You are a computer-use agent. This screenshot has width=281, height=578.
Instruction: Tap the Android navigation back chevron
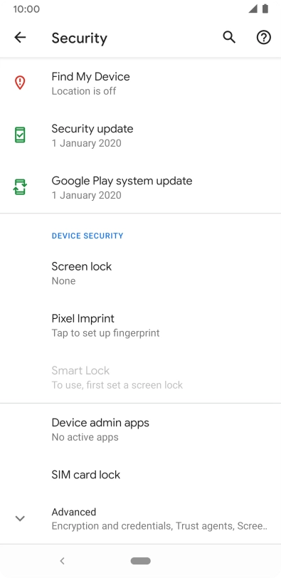[x=62, y=561]
